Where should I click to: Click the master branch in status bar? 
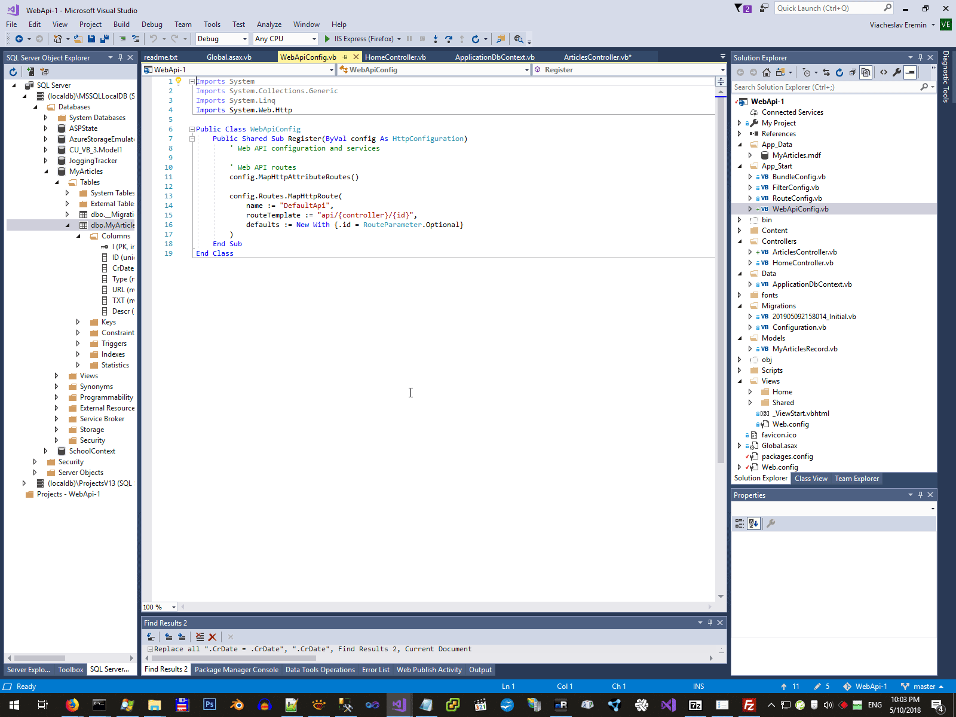pyautogui.click(x=923, y=687)
